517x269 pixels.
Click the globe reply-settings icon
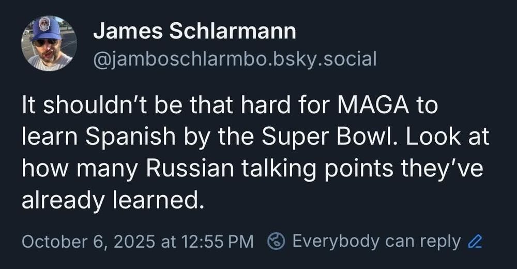[x=277, y=241]
